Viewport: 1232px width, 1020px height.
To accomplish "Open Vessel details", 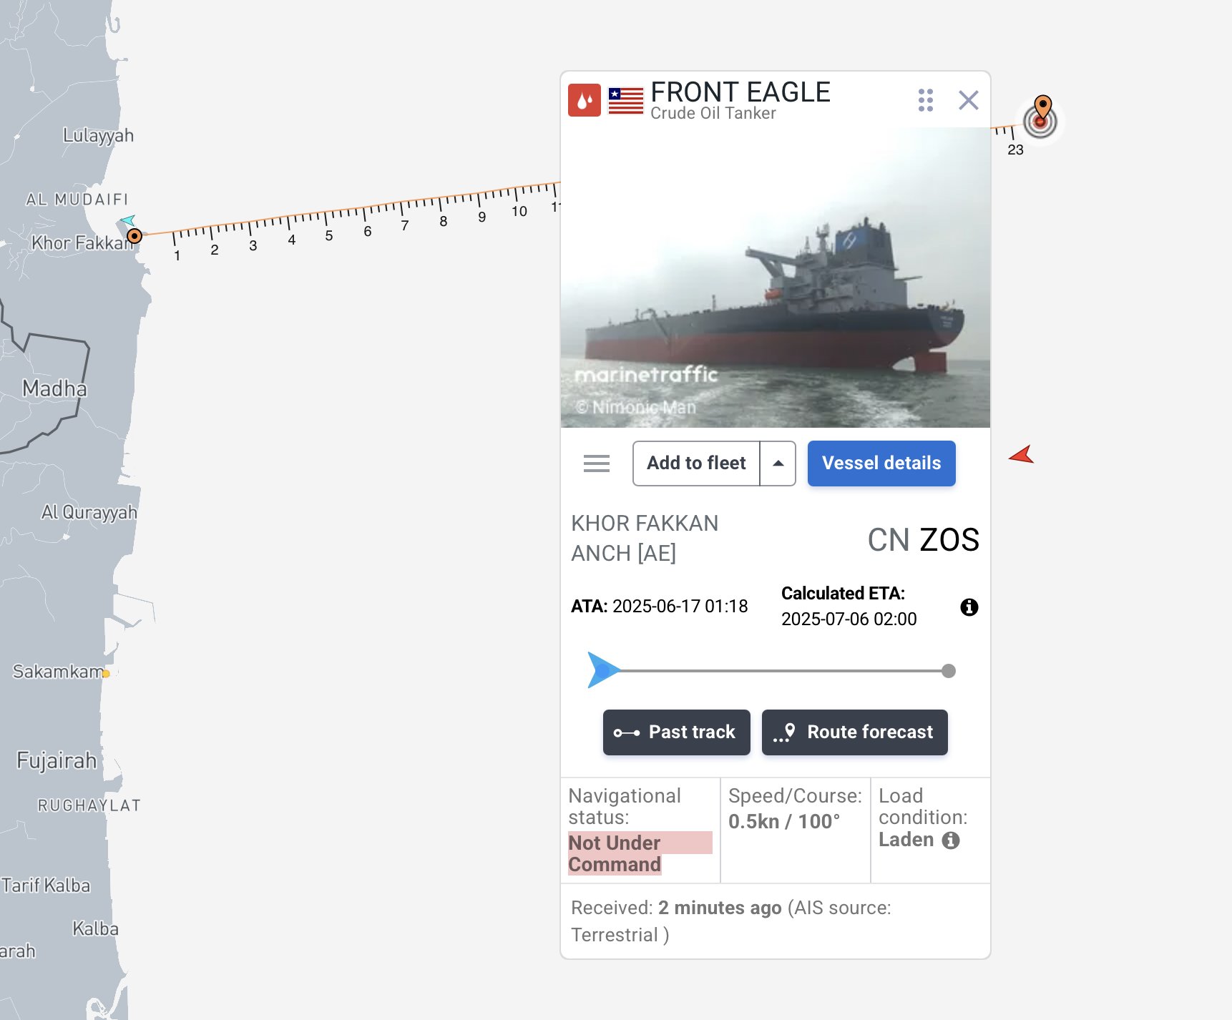I will click(x=881, y=464).
